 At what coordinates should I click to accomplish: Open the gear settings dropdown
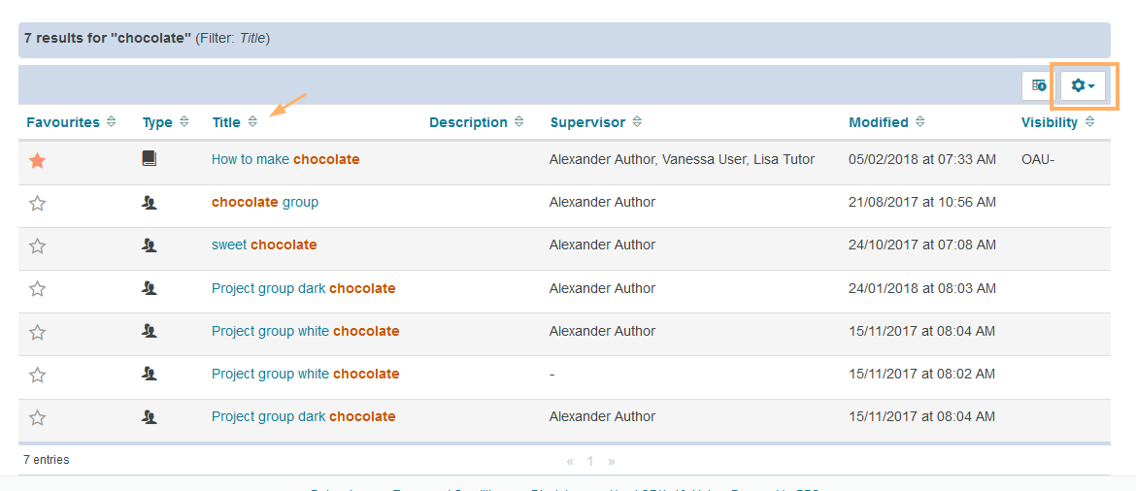(x=1083, y=85)
